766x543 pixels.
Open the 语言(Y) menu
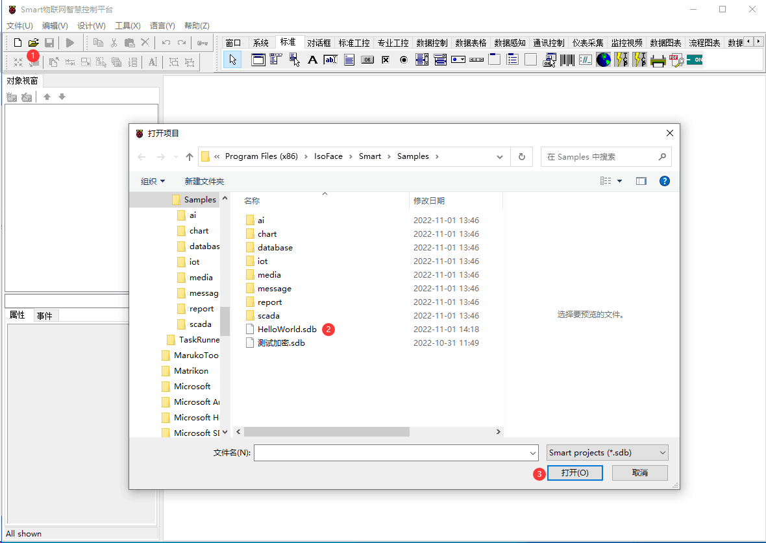pyautogui.click(x=162, y=25)
